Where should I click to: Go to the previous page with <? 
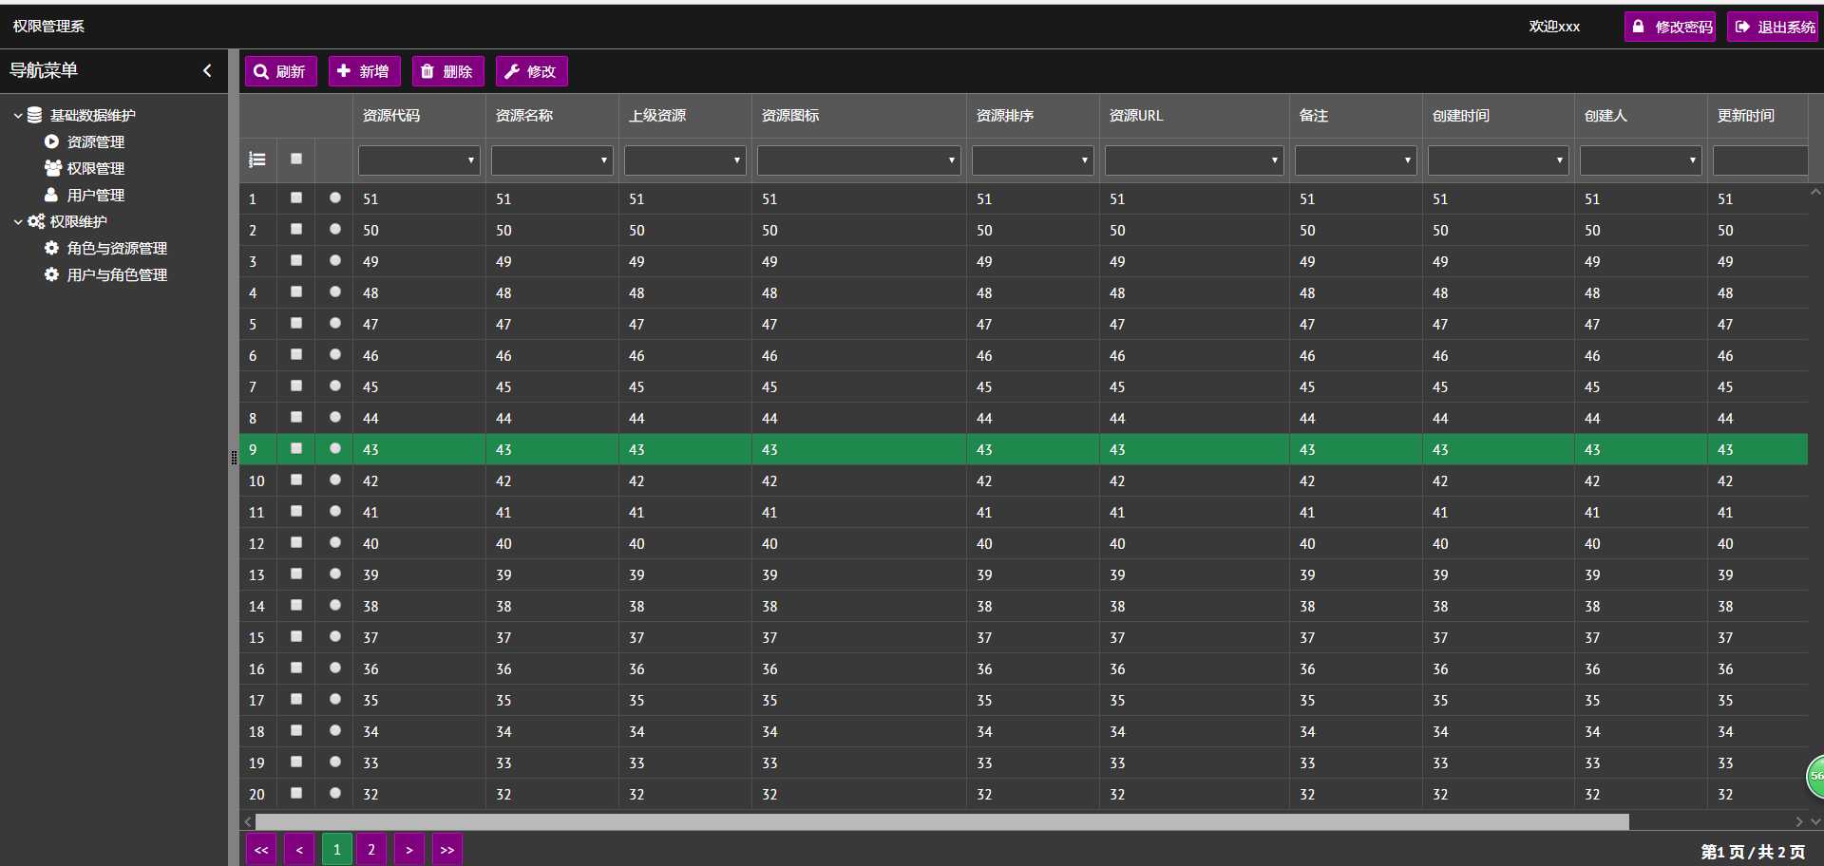299,849
